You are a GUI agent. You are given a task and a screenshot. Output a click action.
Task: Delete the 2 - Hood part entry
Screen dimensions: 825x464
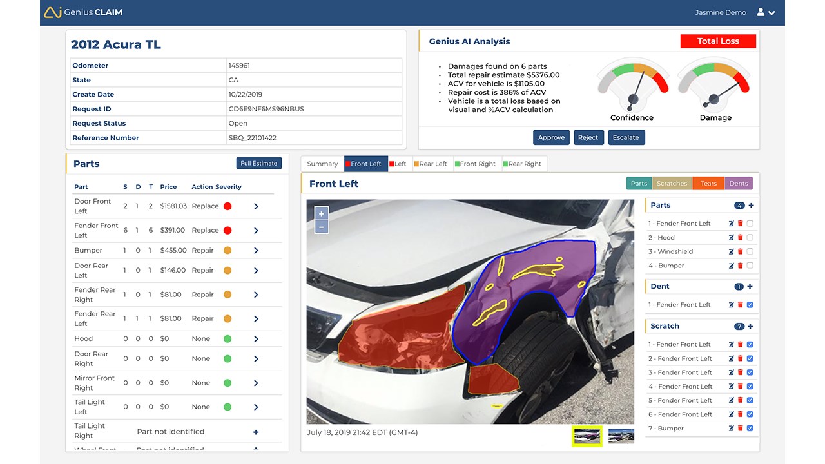tap(740, 238)
